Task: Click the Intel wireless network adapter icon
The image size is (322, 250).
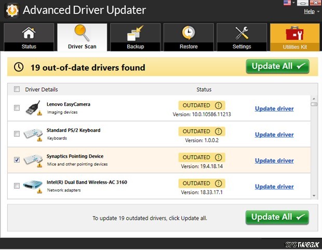Action: (33, 186)
